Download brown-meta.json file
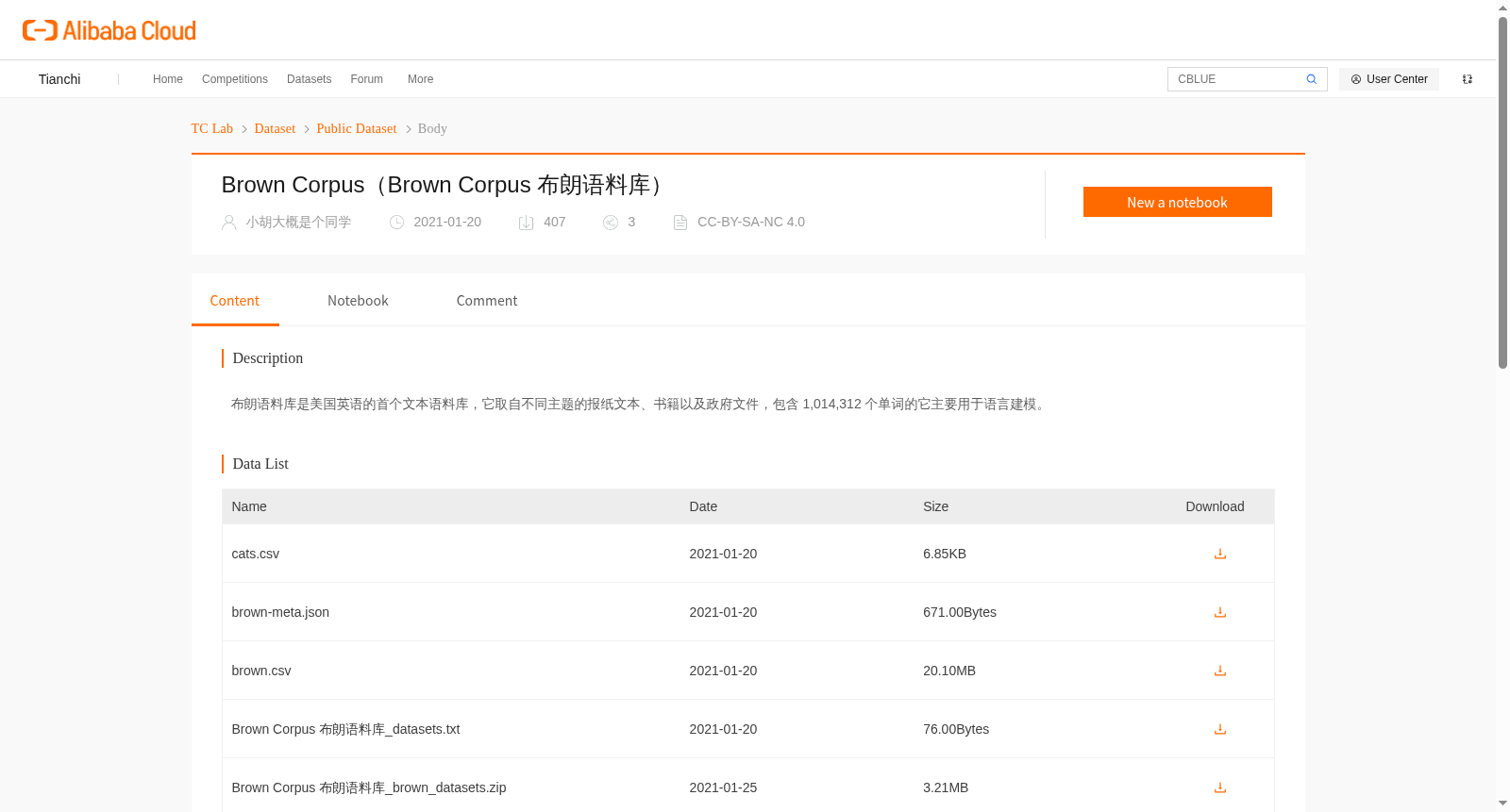Screen dimensions: 1510x812 tap(1220, 612)
